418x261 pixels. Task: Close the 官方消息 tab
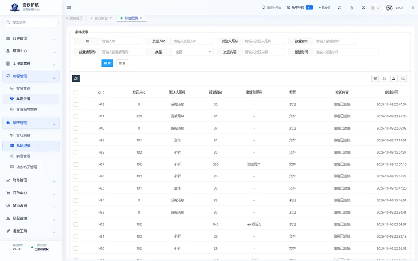(111, 18)
